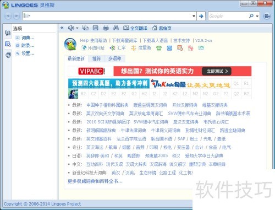Click the blue time zone icon
The image size is (275, 210).
click(x=169, y=48)
